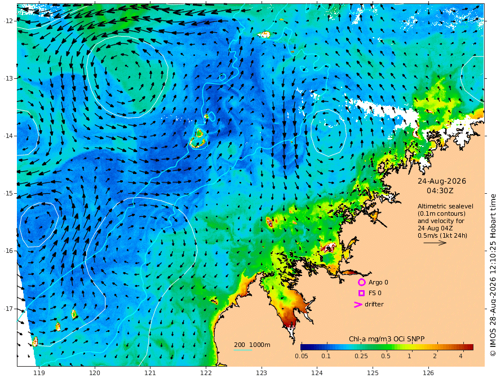Image resolution: width=496 pixels, height=383 pixels.
Task: Click the twin reef atolls near 122E 14S
Action: pyautogui.click(x=198, y=139)
